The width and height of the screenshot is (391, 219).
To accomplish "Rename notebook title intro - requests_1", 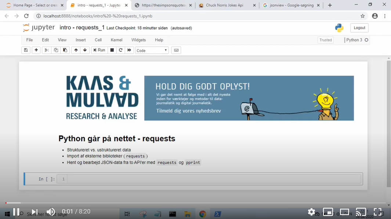I will click(82, 28).
